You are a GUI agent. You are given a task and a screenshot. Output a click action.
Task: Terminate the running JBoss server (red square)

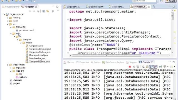point(130,67)
